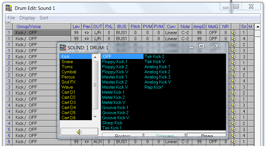The width and height of the screenshot is (267, 146).
Task: Click the SOUND: 1 DRUM: 1 dialog icon
Action: 63,47
